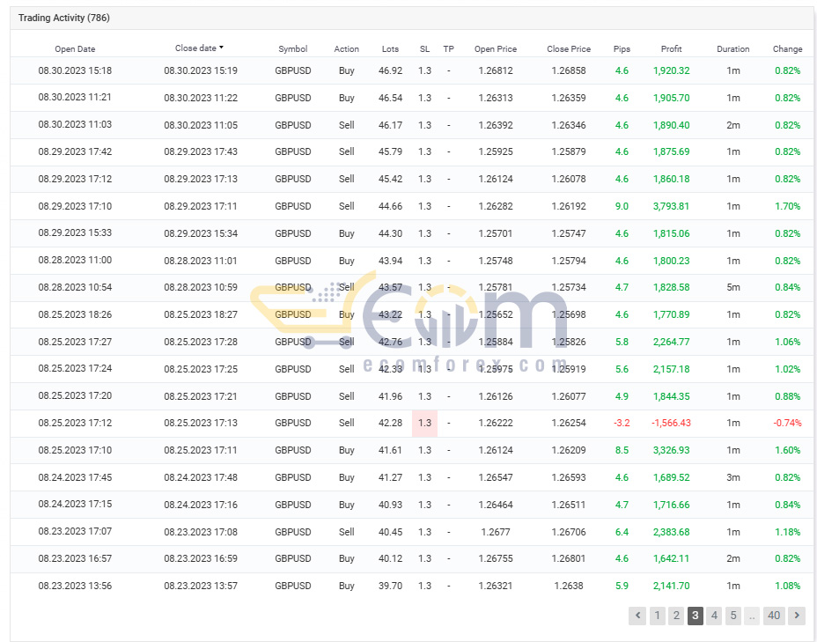Sort by Close date descending arrow
817x642 pixels.
click(x=221, y=48)
